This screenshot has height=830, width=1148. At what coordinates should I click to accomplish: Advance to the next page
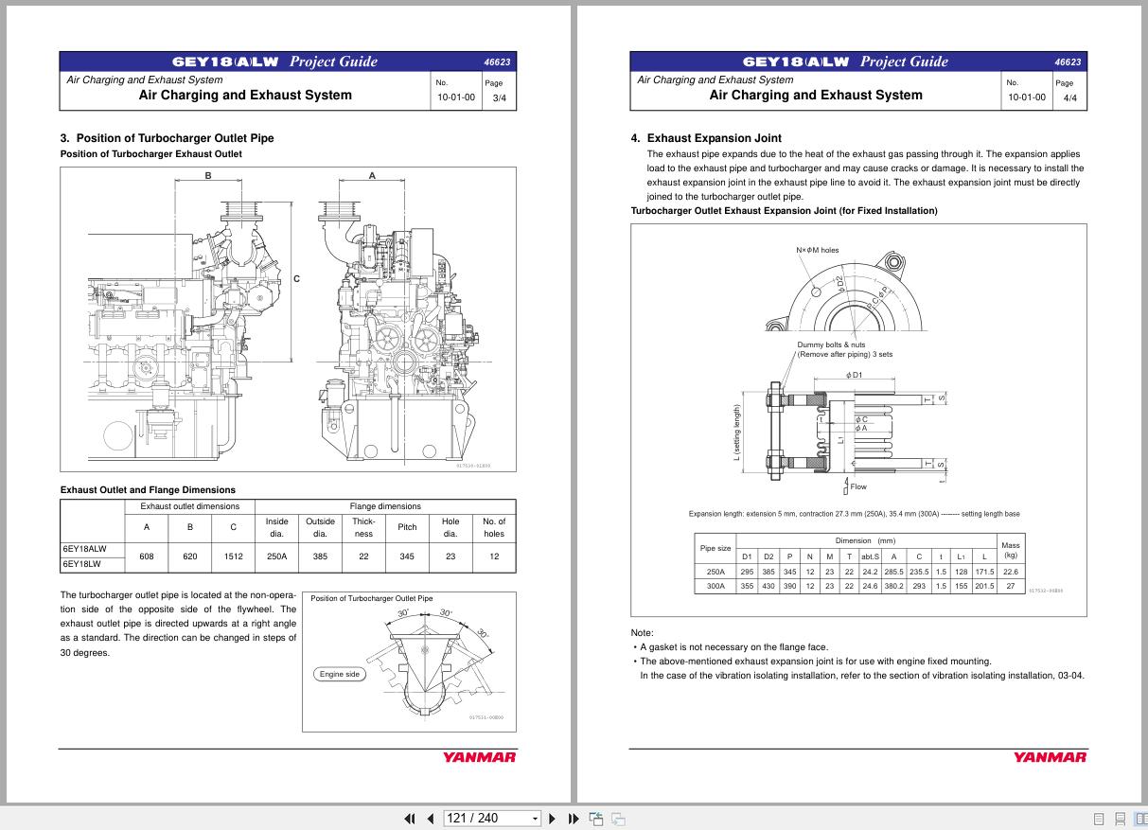pyautogui.click(x=552, y=818)
